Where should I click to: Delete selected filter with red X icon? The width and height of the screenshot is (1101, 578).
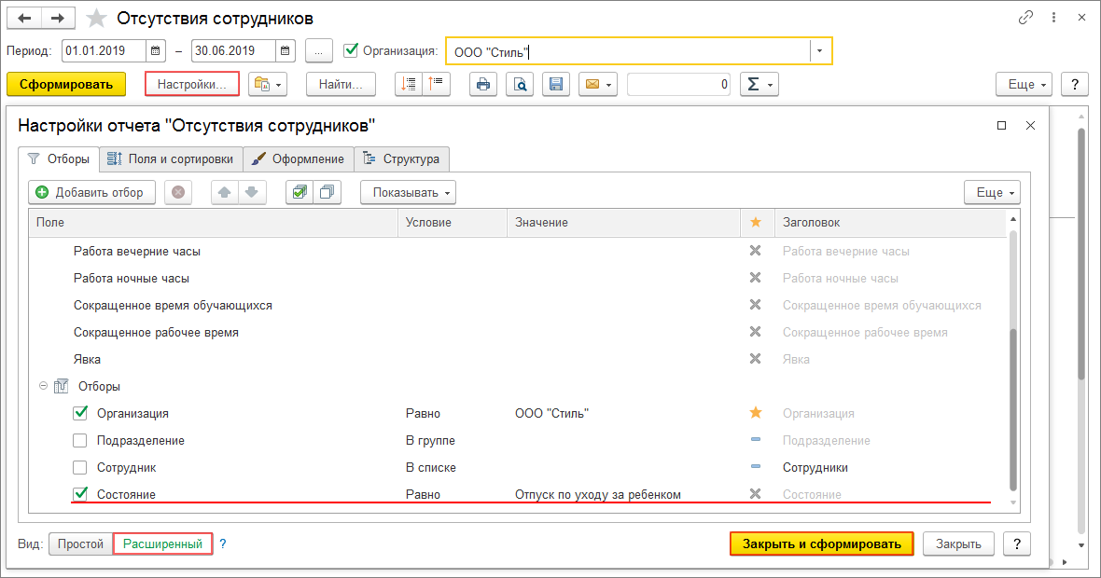click(178, 192)
